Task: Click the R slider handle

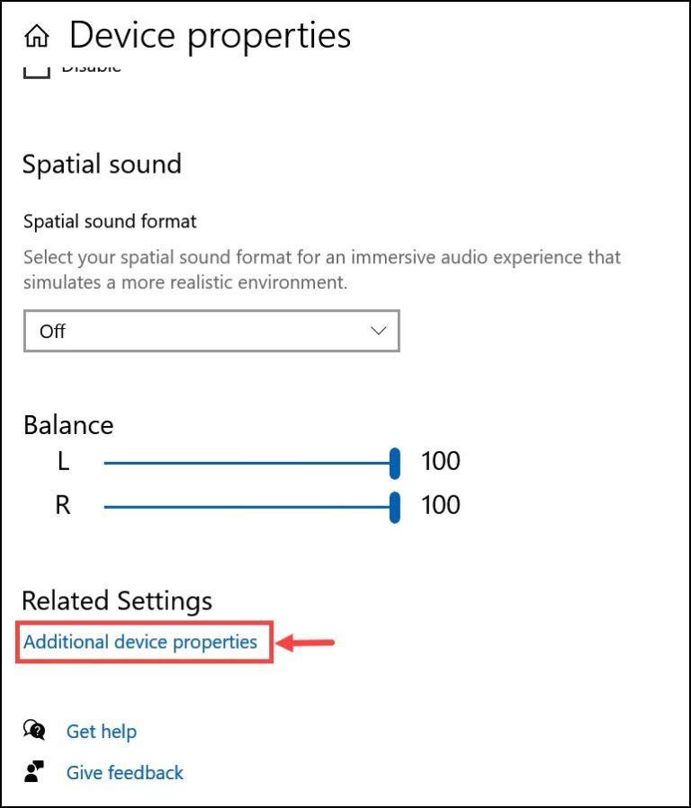Action: tap(394, 505)
